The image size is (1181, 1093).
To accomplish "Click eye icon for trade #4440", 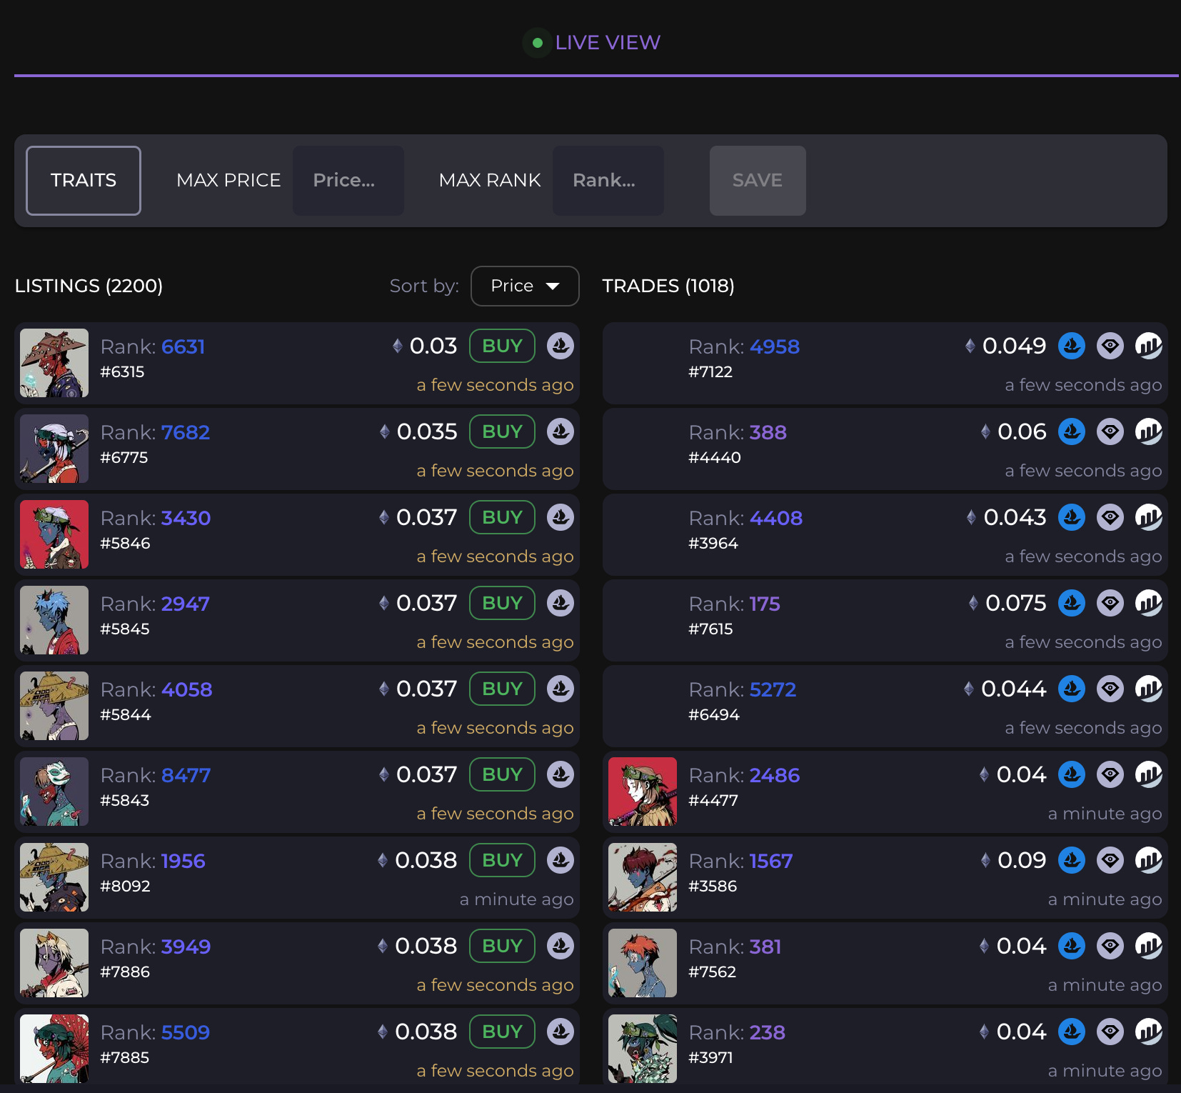I will (x=1110, y=431).
